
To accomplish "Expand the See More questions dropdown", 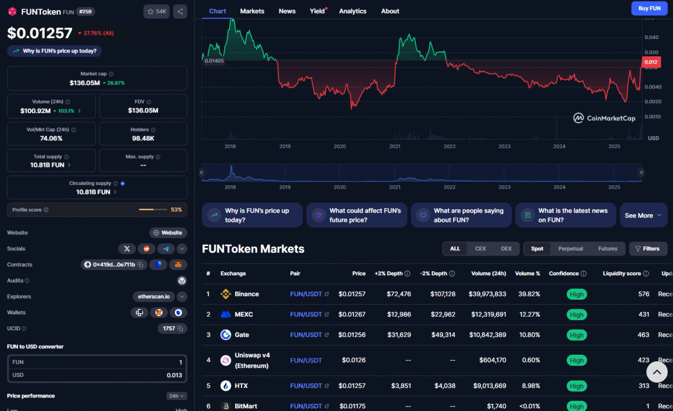I will [644, 215].
